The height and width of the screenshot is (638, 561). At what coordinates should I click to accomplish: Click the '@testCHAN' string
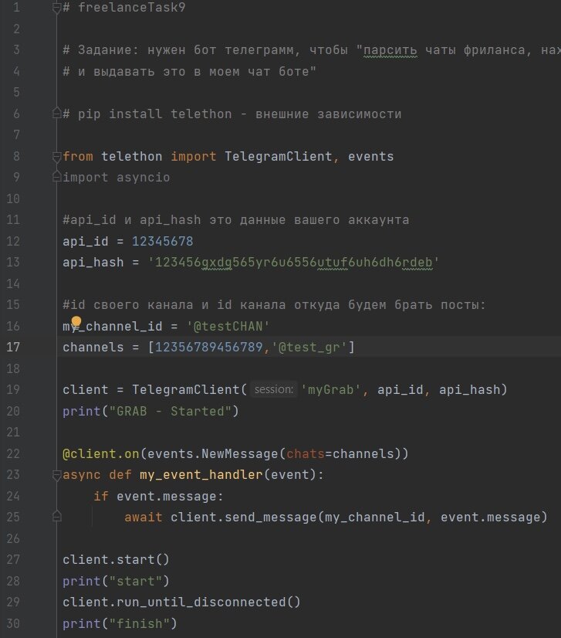tap(228, 326)
